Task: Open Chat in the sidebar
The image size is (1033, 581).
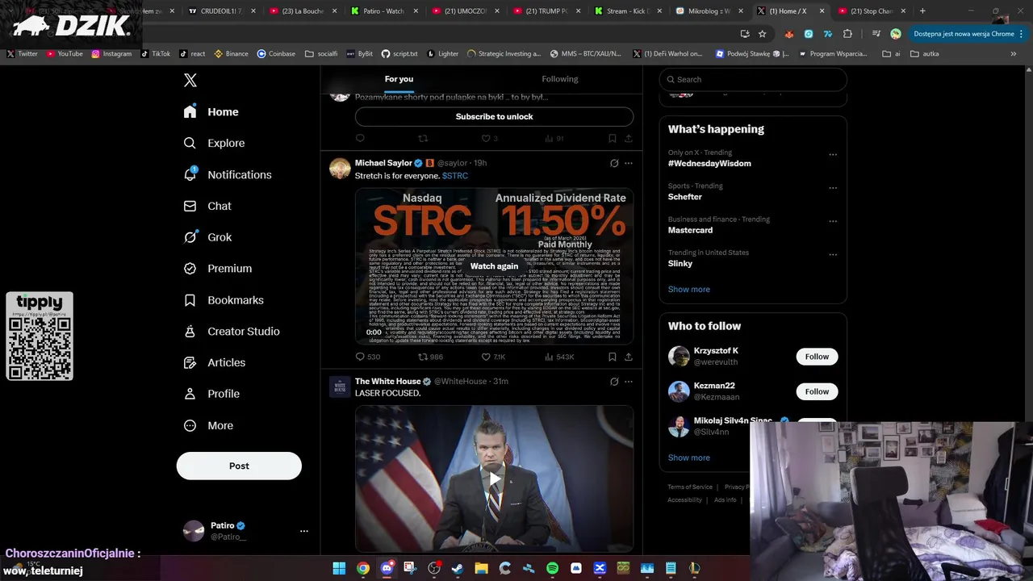Action: point(207,206)
